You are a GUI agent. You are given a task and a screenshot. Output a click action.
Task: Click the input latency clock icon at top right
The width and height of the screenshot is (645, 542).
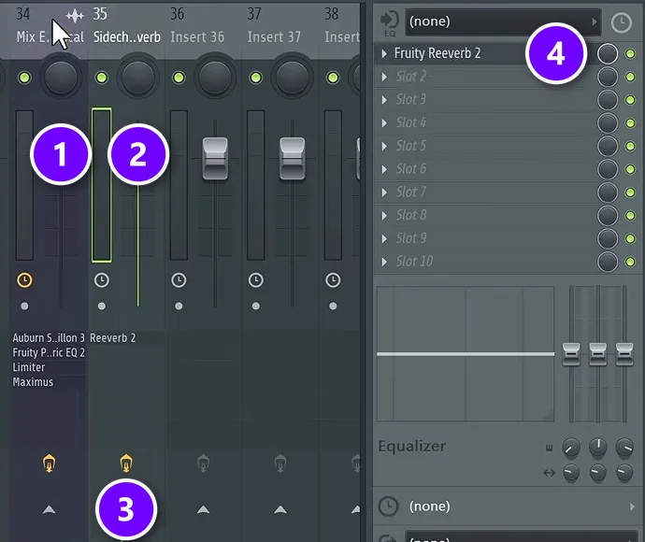tap(621, 22)
